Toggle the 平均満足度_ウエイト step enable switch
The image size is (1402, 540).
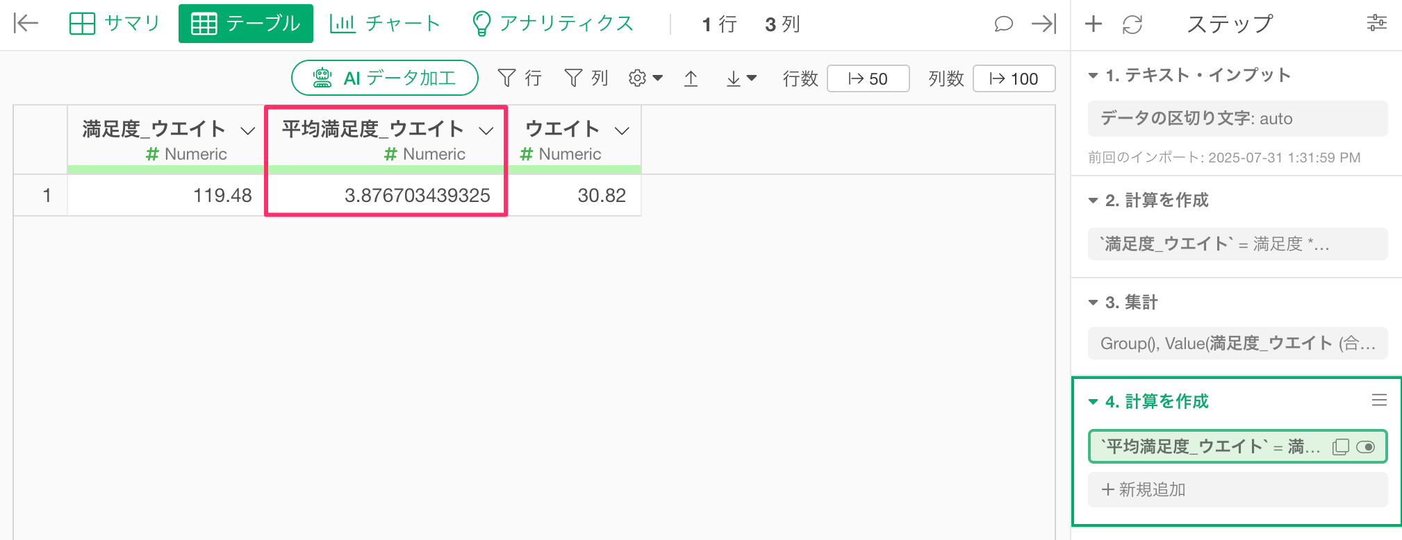1365,447
